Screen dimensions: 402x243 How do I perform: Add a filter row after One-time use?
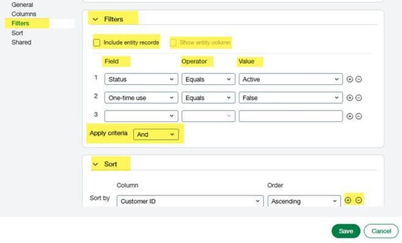(350, 98)
